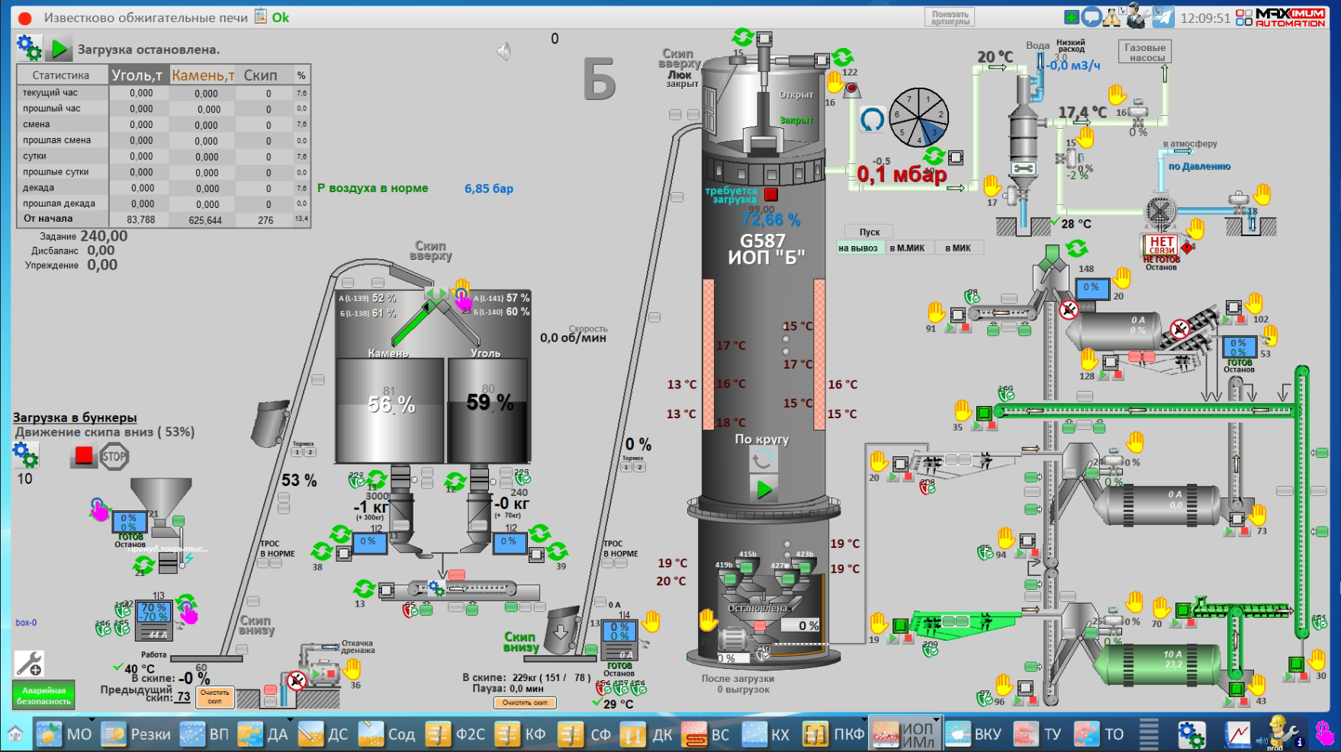Image resolution: width=1341 pixels, height=752 pixels.
Task: Click the Газовые насосы button
Action: [x=1144, y=52]
